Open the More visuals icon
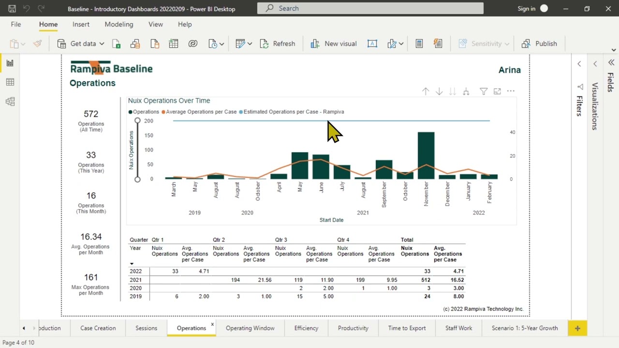This screenshot has height=348, width=619. pos(392,43)
